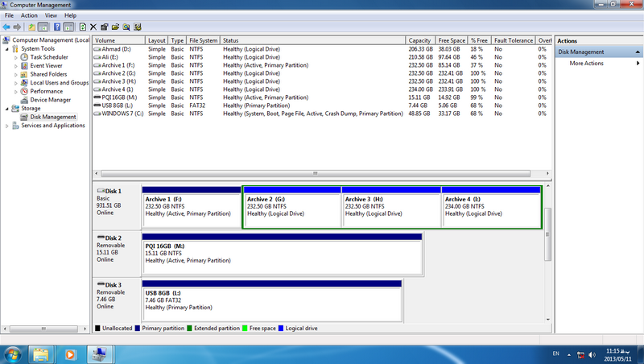Expand the Shared Folders node

16,75
